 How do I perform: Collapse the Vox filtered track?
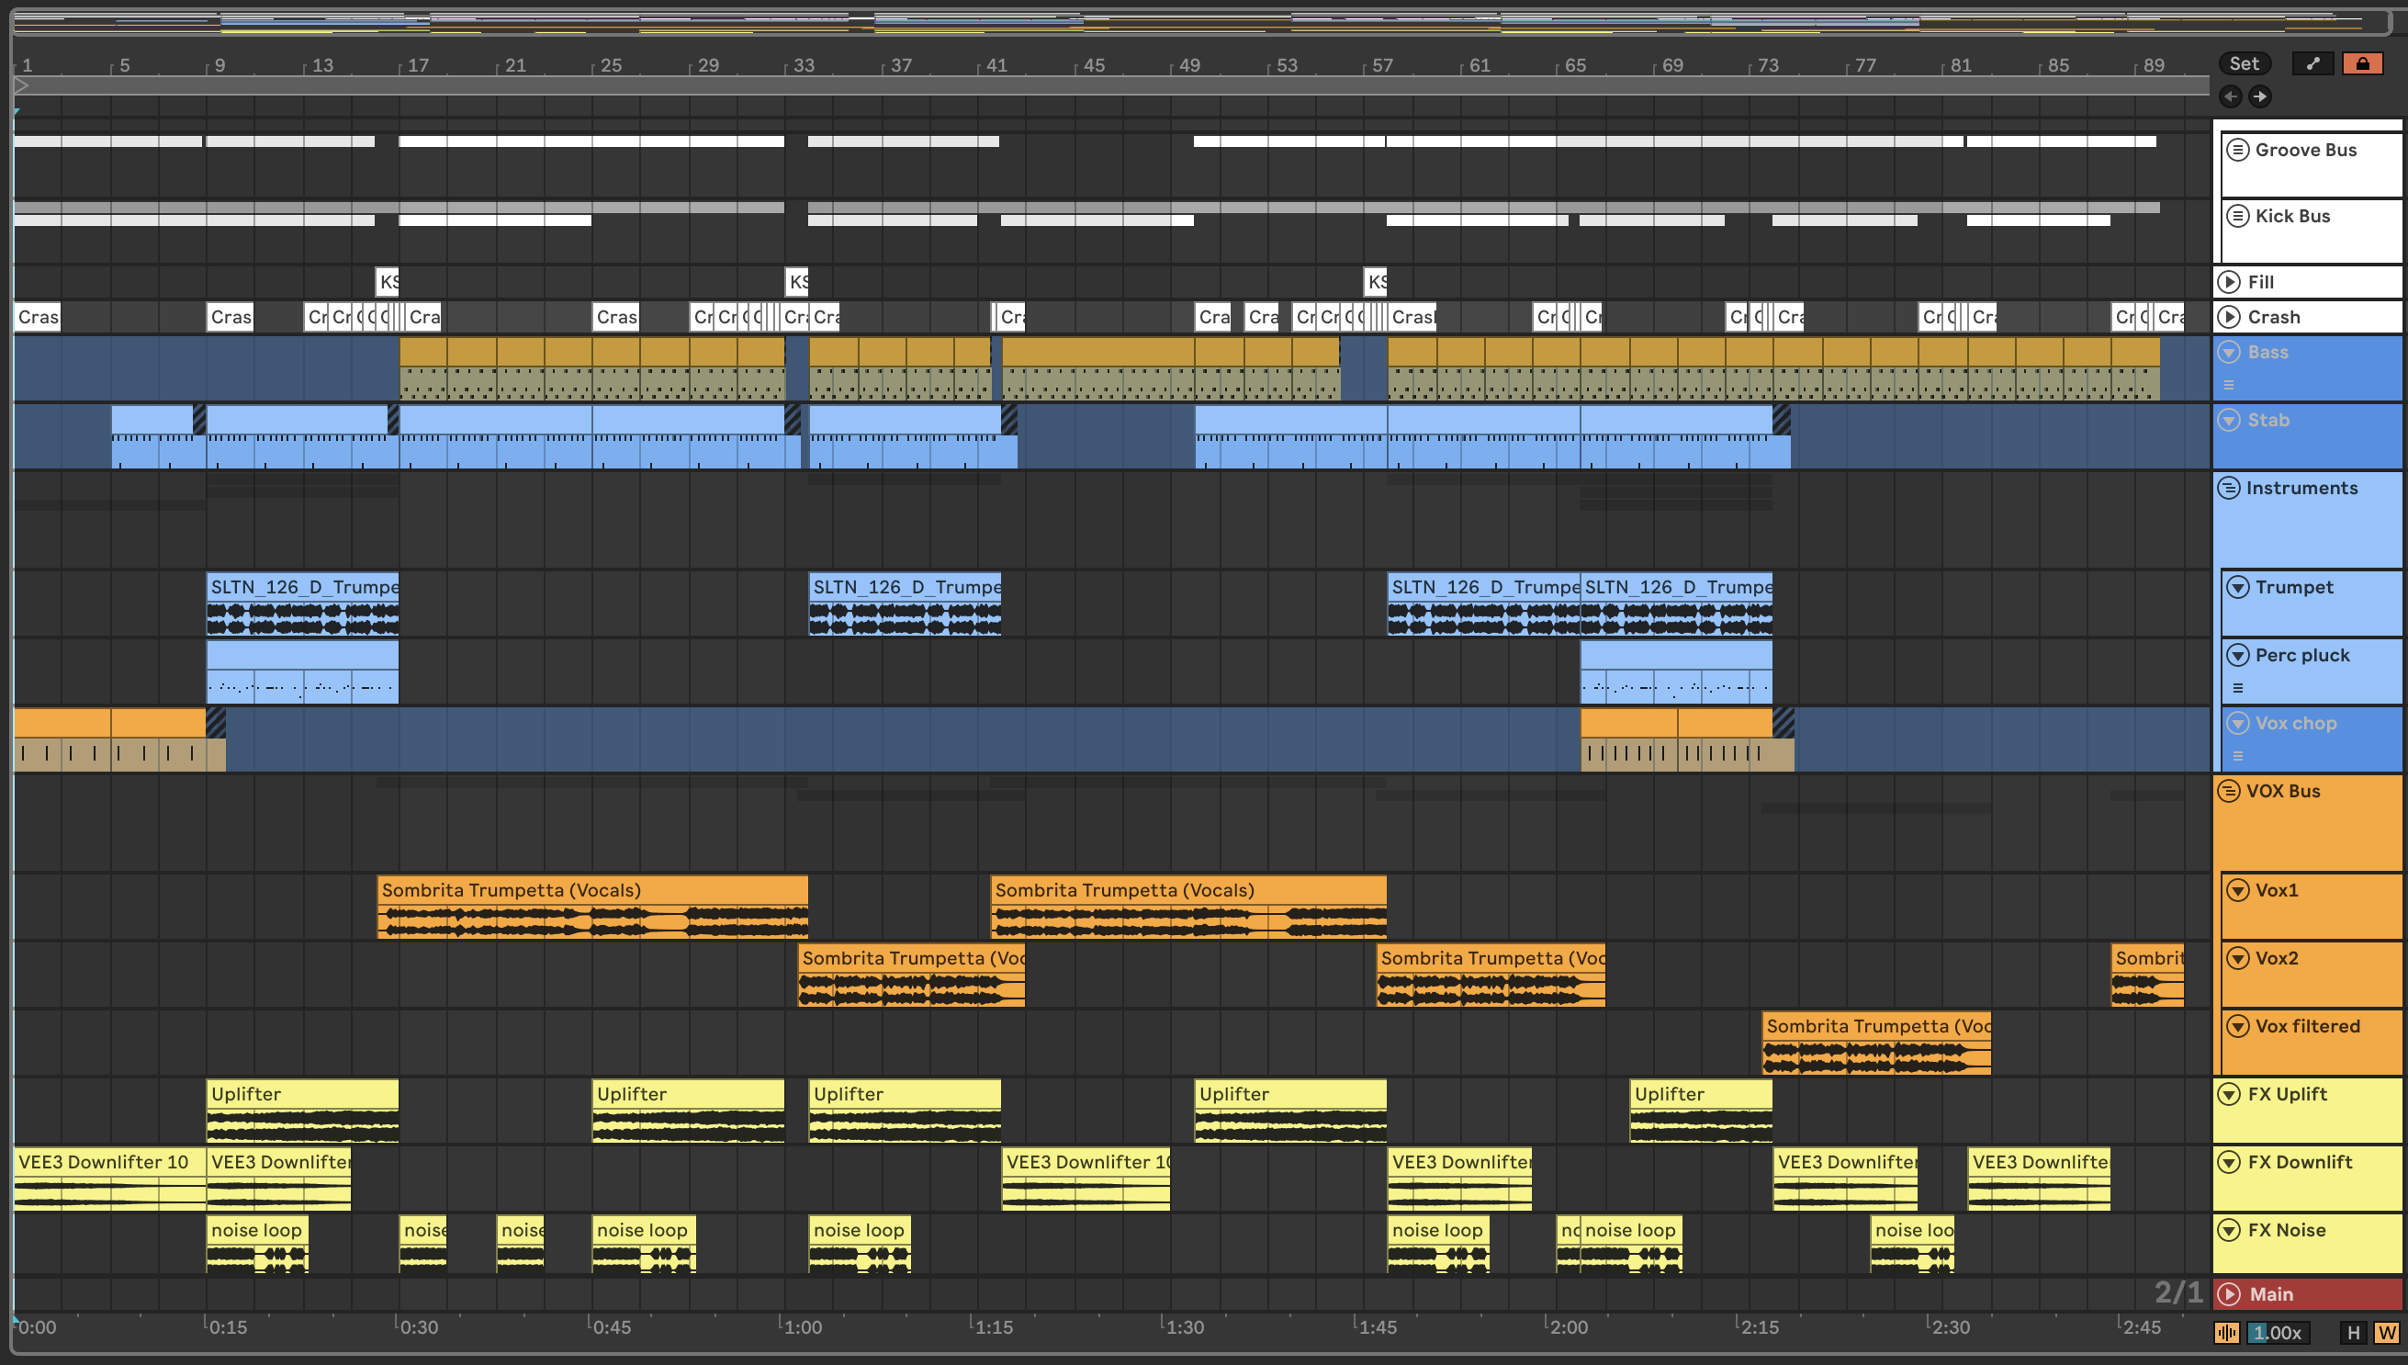coord(2237,1027)
